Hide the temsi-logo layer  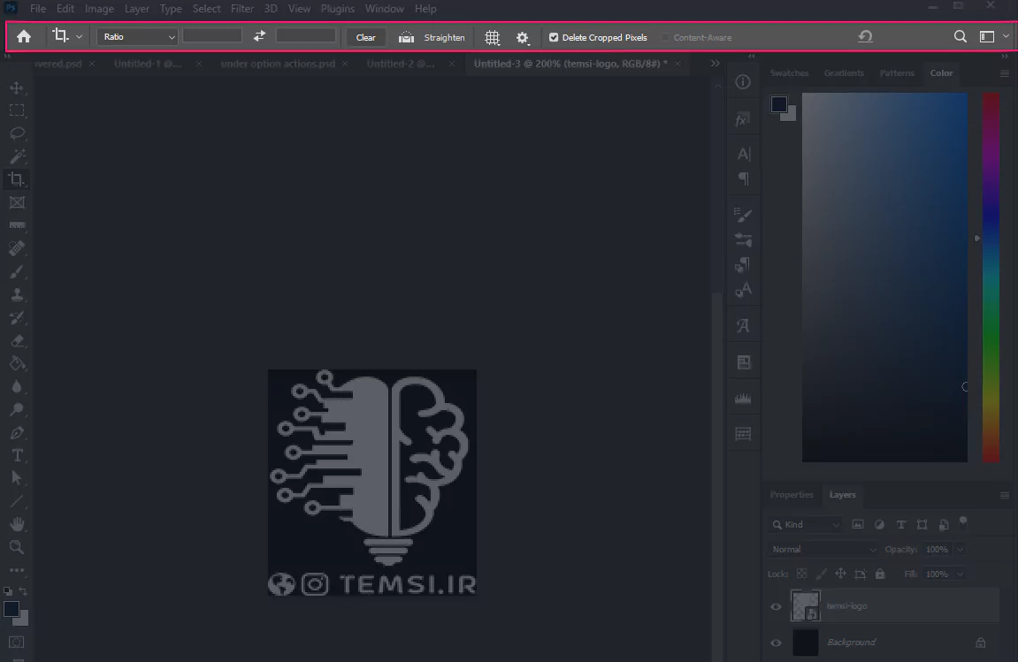(776, 607)
